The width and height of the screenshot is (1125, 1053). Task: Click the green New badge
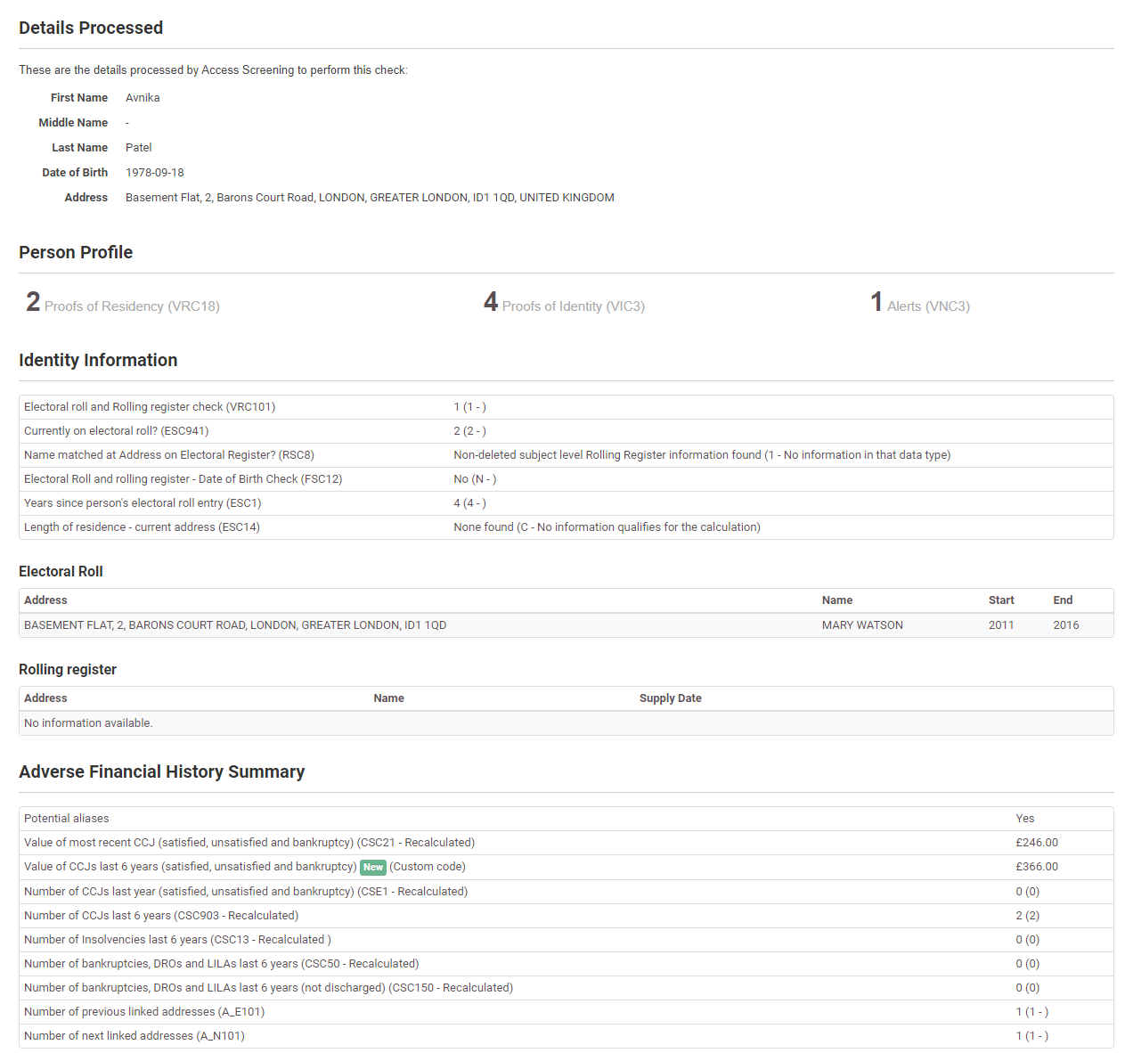[373, 867]
